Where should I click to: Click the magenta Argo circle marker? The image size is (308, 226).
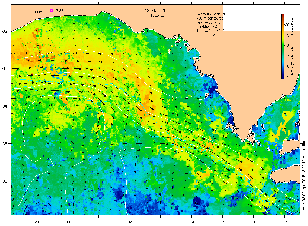pyautogui.click(x=51, y=10)
